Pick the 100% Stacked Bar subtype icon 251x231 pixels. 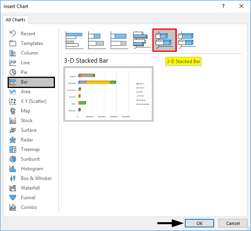119,40
